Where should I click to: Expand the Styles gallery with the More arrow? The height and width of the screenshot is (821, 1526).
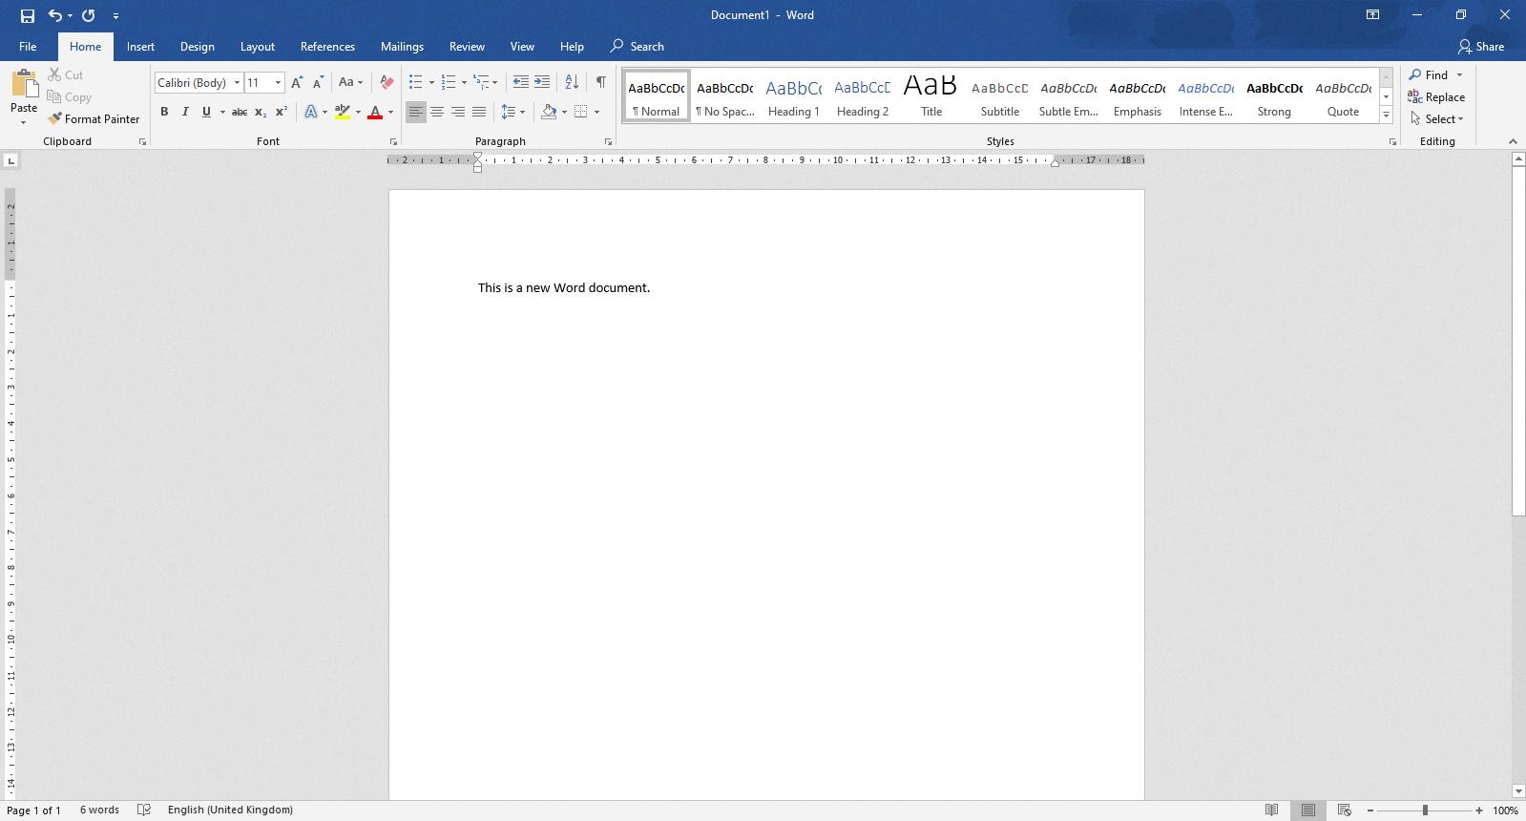pyautogui.click(x=1386, y=116)
